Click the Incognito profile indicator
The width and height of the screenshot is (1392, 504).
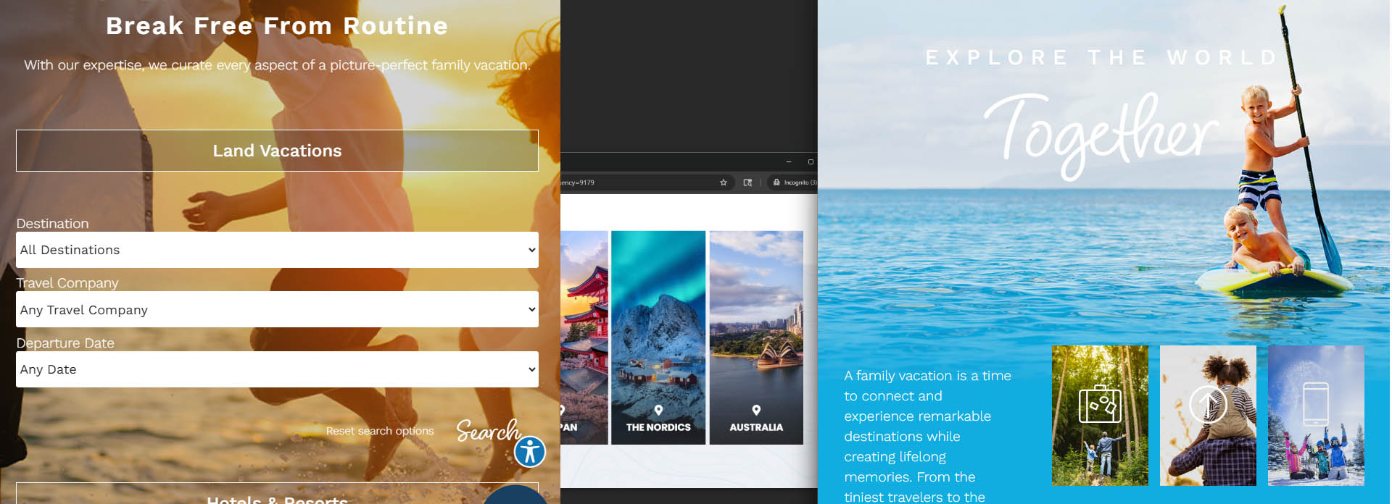795,182
